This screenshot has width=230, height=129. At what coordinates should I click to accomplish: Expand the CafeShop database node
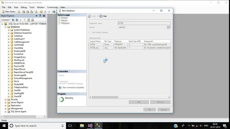[x=9, y=36]
